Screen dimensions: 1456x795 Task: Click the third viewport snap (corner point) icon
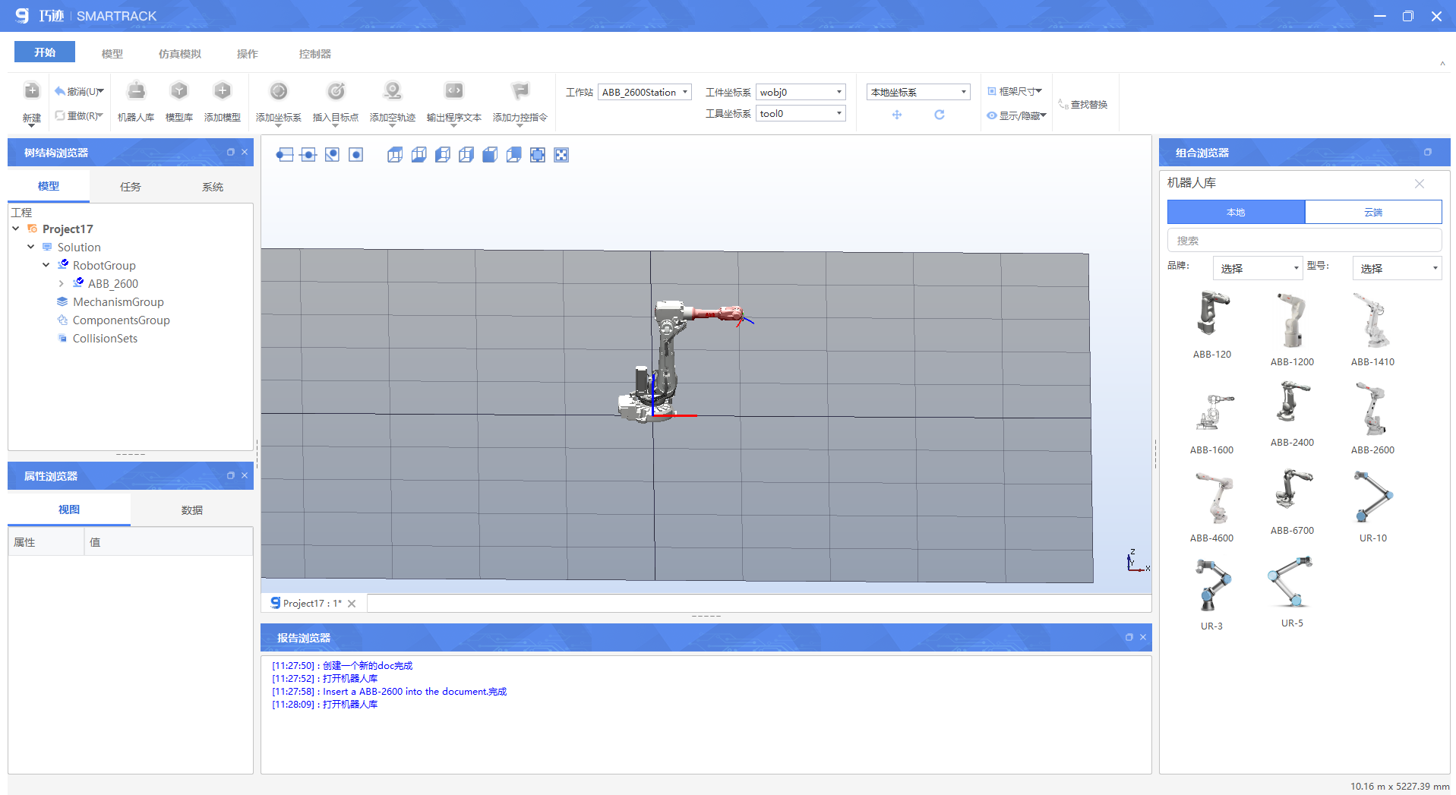click(x=332, y=155)
